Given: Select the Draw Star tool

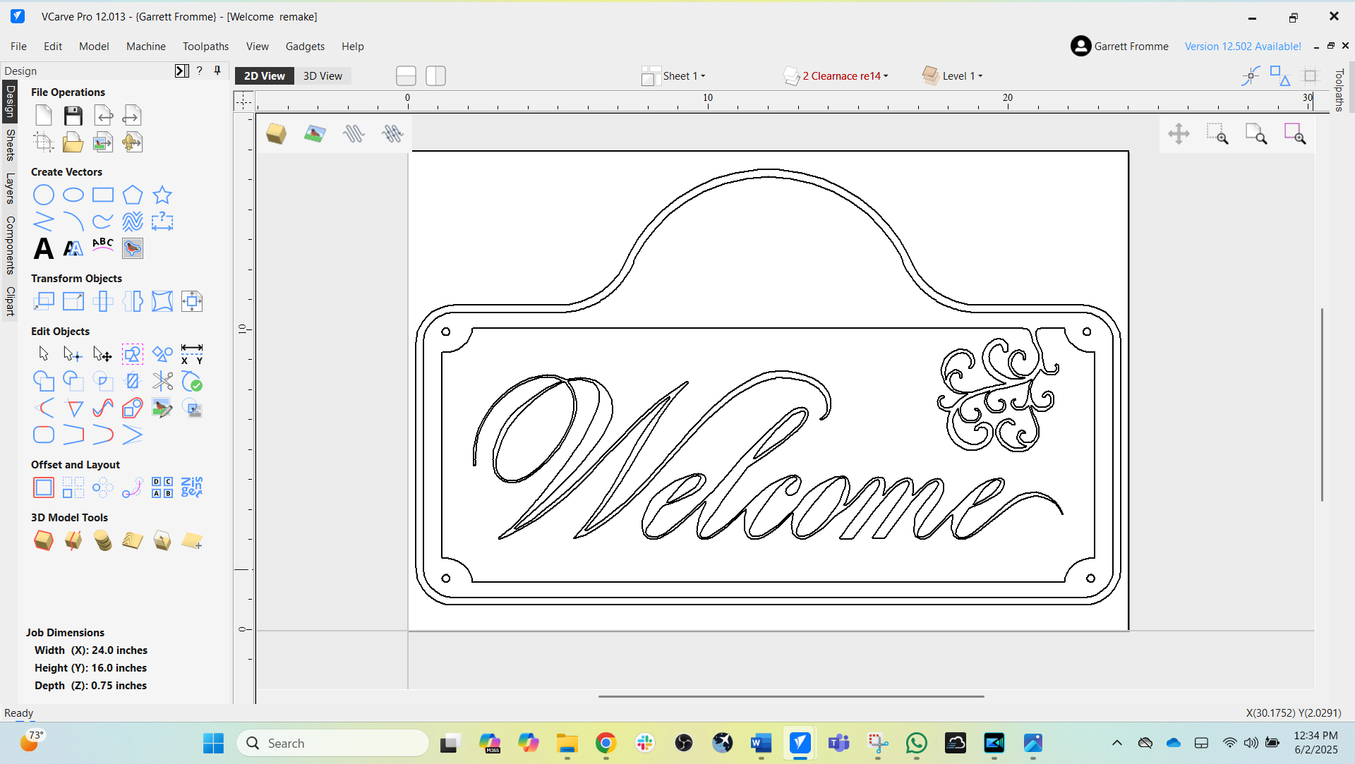Looking at the screenshot, I should click(162, 195).
